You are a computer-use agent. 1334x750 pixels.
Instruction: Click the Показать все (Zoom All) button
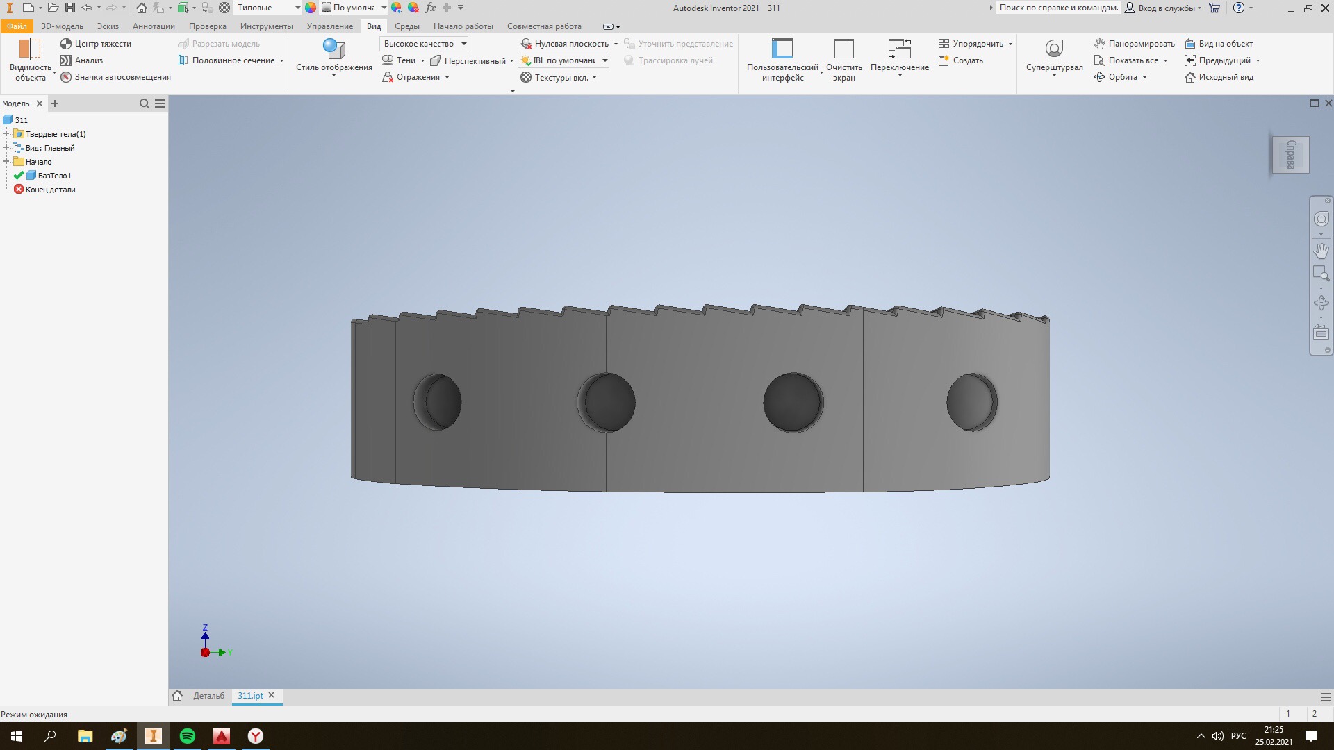(1133, 60)
